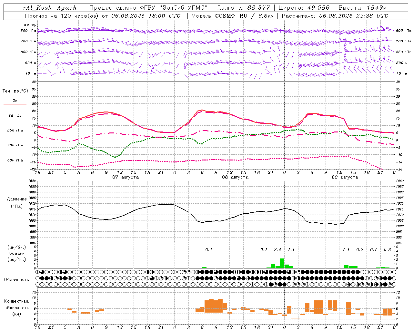The image size is (413, 330).
Task: Click the '(гПа)' pressure unit label
Action: pos(17,207)
